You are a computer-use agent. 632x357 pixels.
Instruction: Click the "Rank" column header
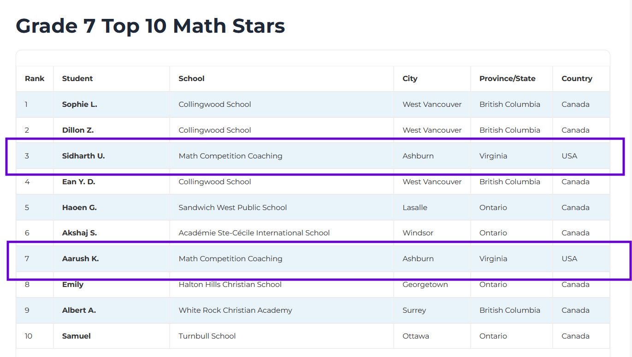click(x=35, y=78)
